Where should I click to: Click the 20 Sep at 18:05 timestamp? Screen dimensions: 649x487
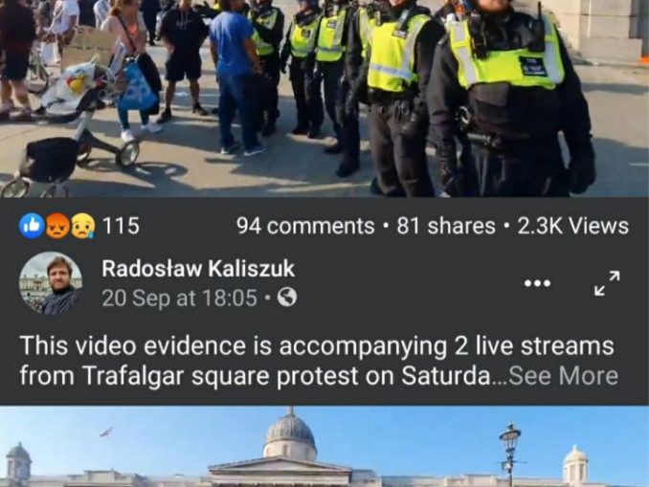point(180,298)
